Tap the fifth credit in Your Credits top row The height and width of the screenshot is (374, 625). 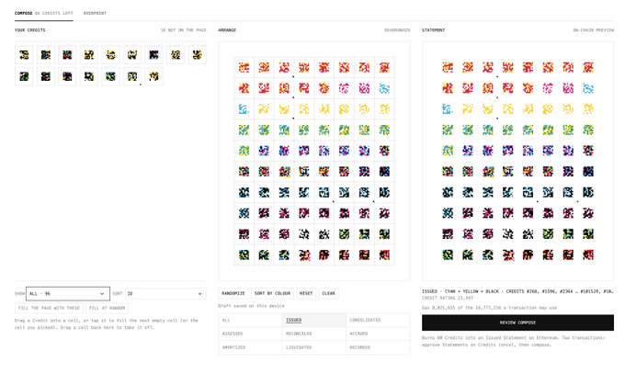110,55
